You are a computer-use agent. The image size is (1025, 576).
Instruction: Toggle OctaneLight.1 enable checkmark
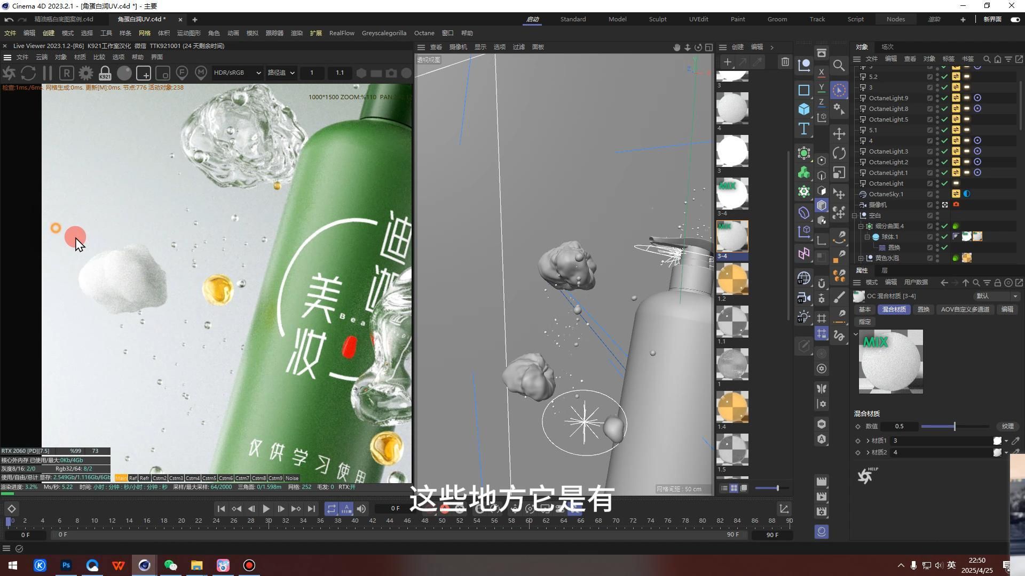pos(944,173)
